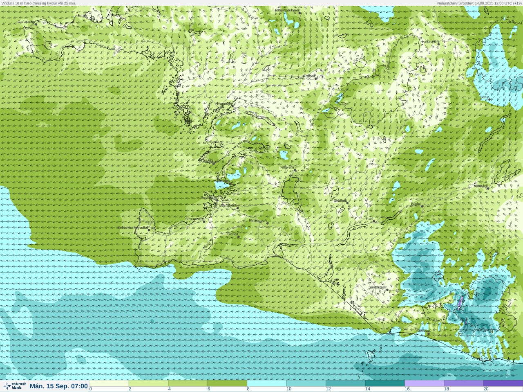
Task: Select the deep violet above-20 m/s legend swatch
Action: click(x=503, y=383)
